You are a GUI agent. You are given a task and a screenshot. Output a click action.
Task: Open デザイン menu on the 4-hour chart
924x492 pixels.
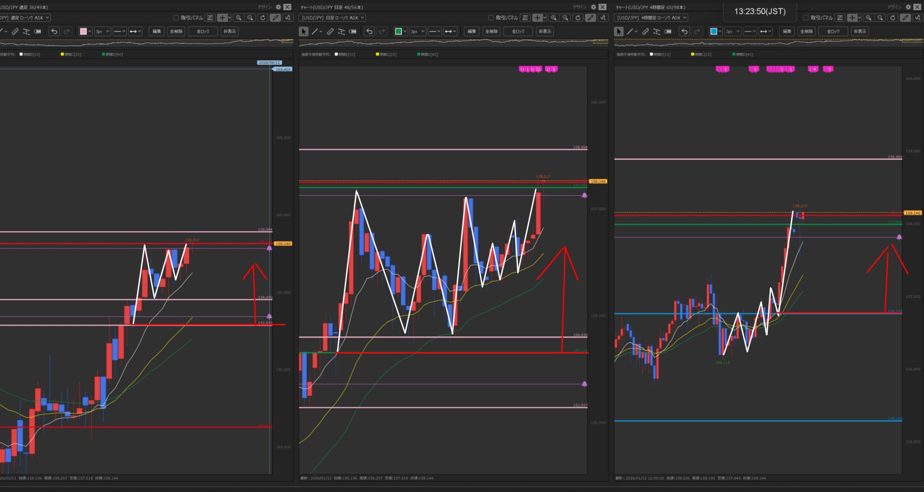[x=894, y=7]
